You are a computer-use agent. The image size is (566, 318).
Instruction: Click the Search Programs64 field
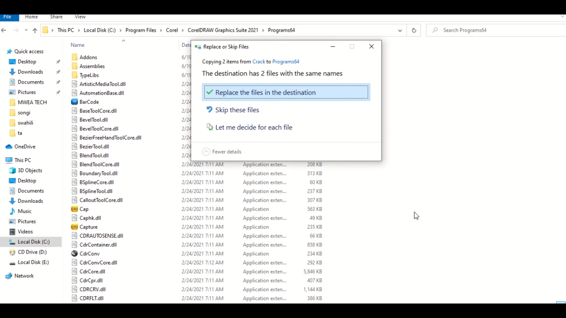[496, 30]
